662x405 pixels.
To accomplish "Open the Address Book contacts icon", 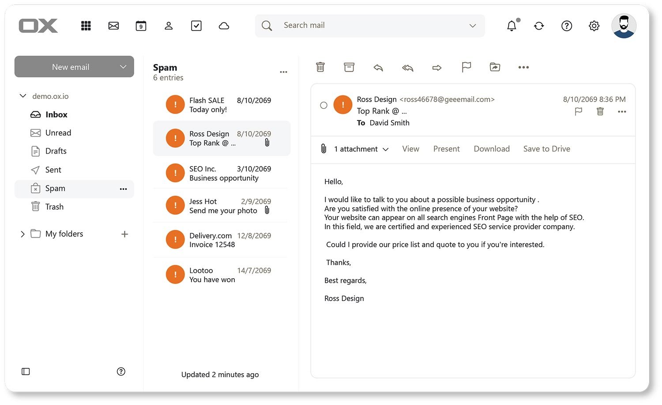I will pyautogui.click(x=169, y=26).
